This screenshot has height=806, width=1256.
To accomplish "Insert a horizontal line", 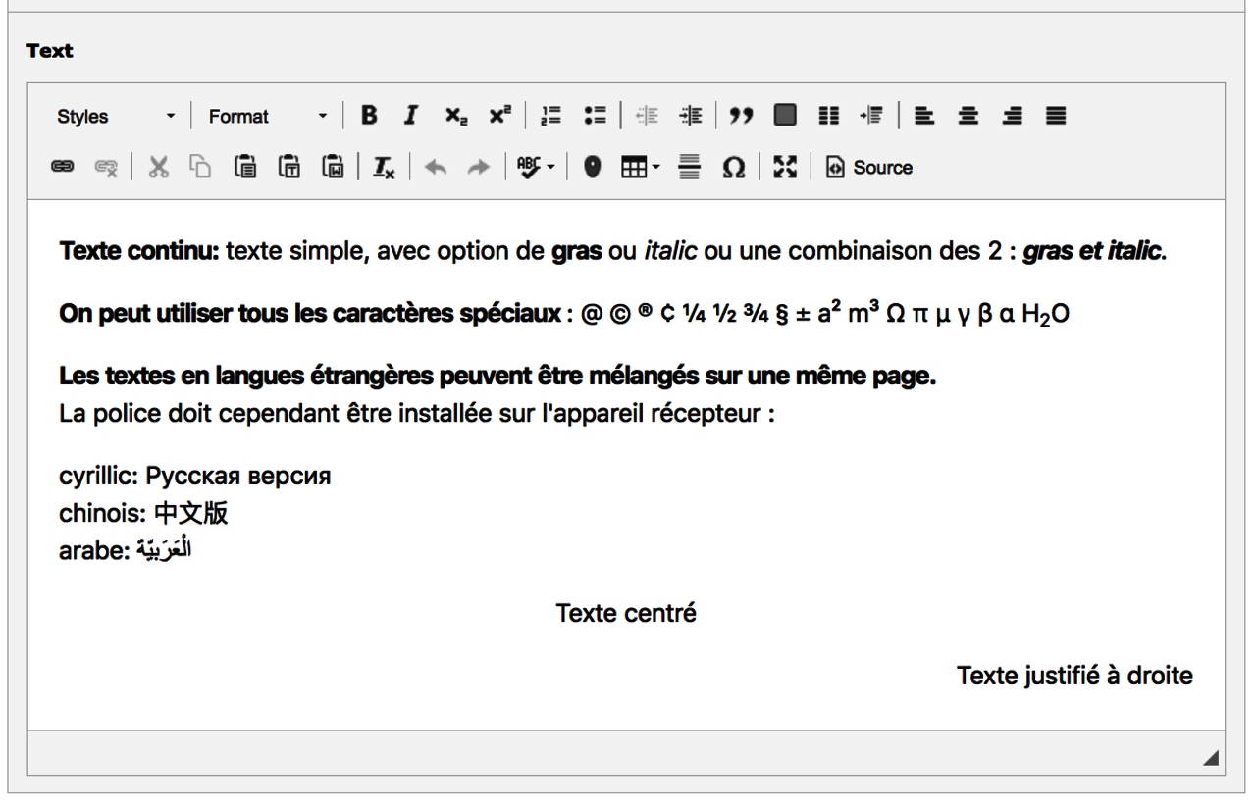I will click(x=690, y=168).
